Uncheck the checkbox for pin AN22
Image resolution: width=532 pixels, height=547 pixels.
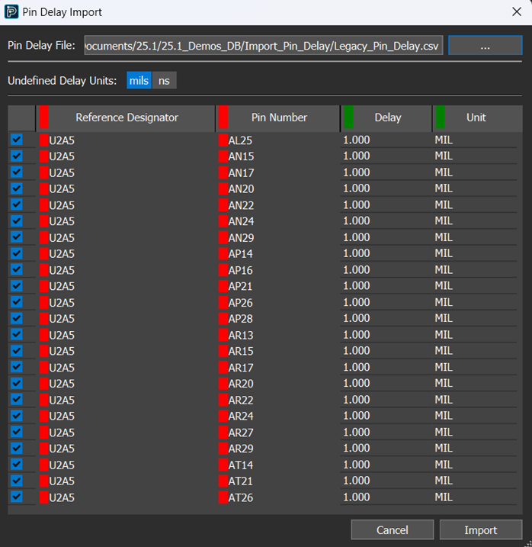click(17, 205)
